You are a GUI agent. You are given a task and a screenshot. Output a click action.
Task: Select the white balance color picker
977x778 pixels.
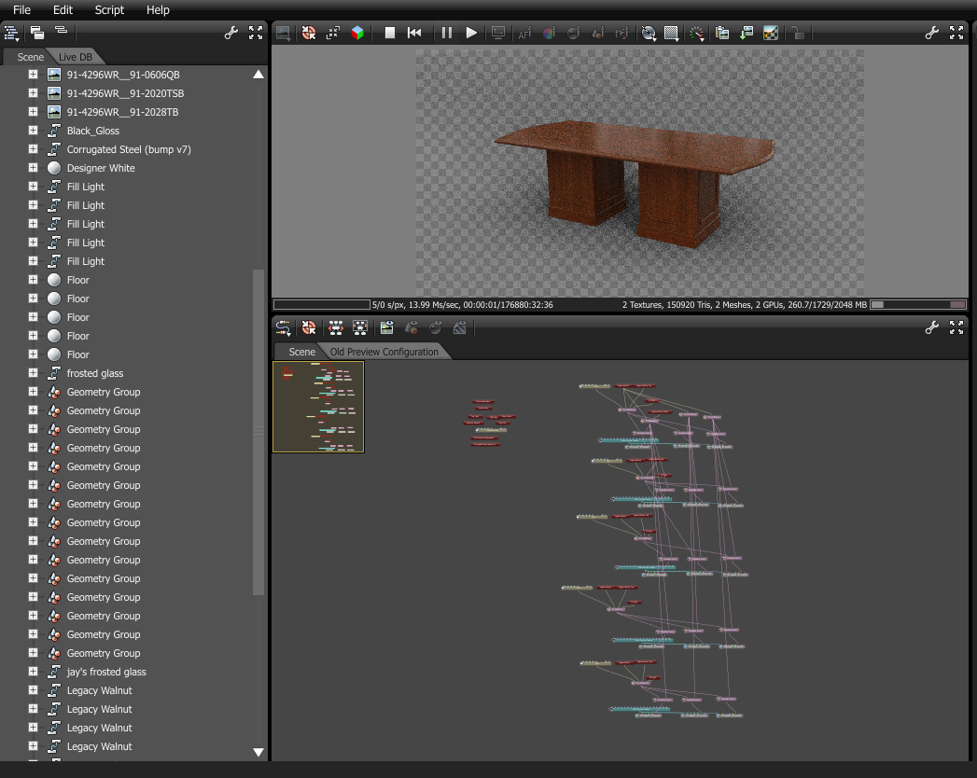coord(549,33)
